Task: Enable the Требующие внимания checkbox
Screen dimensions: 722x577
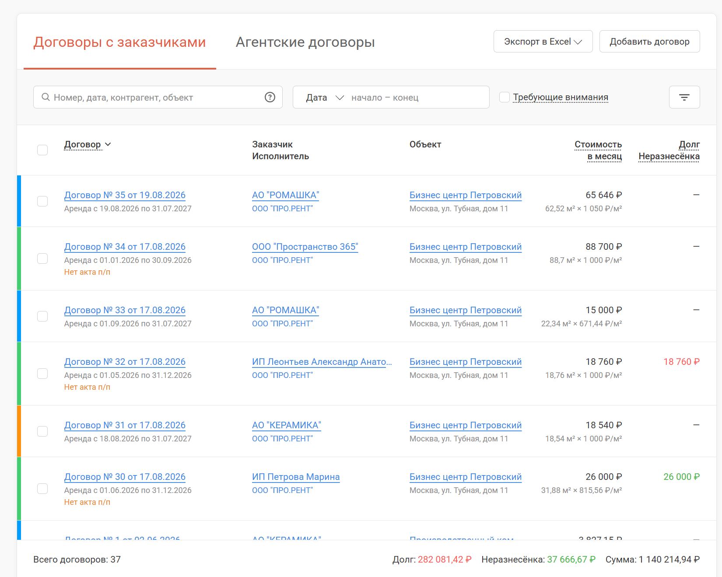Action: 505,97
